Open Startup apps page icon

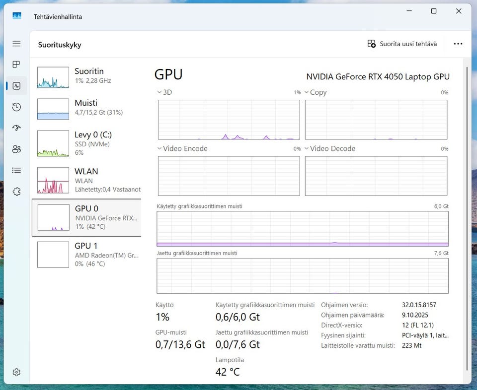[x=16, y=128]
